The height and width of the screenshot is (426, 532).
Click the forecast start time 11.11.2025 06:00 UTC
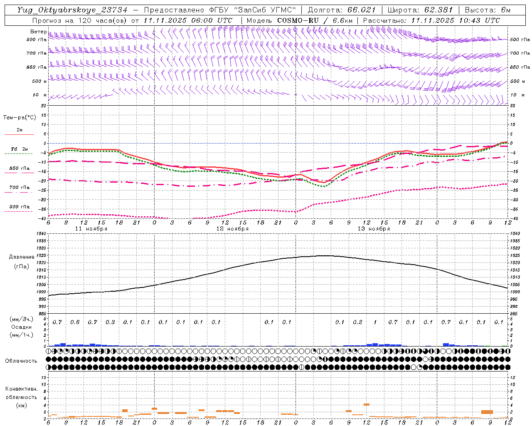(188, 20)
